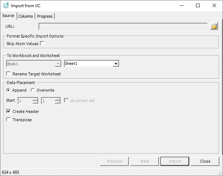This screenshot has height=176, width=223.
Task: Minimize the Import from IJC window
Action: tap(181, 6)
